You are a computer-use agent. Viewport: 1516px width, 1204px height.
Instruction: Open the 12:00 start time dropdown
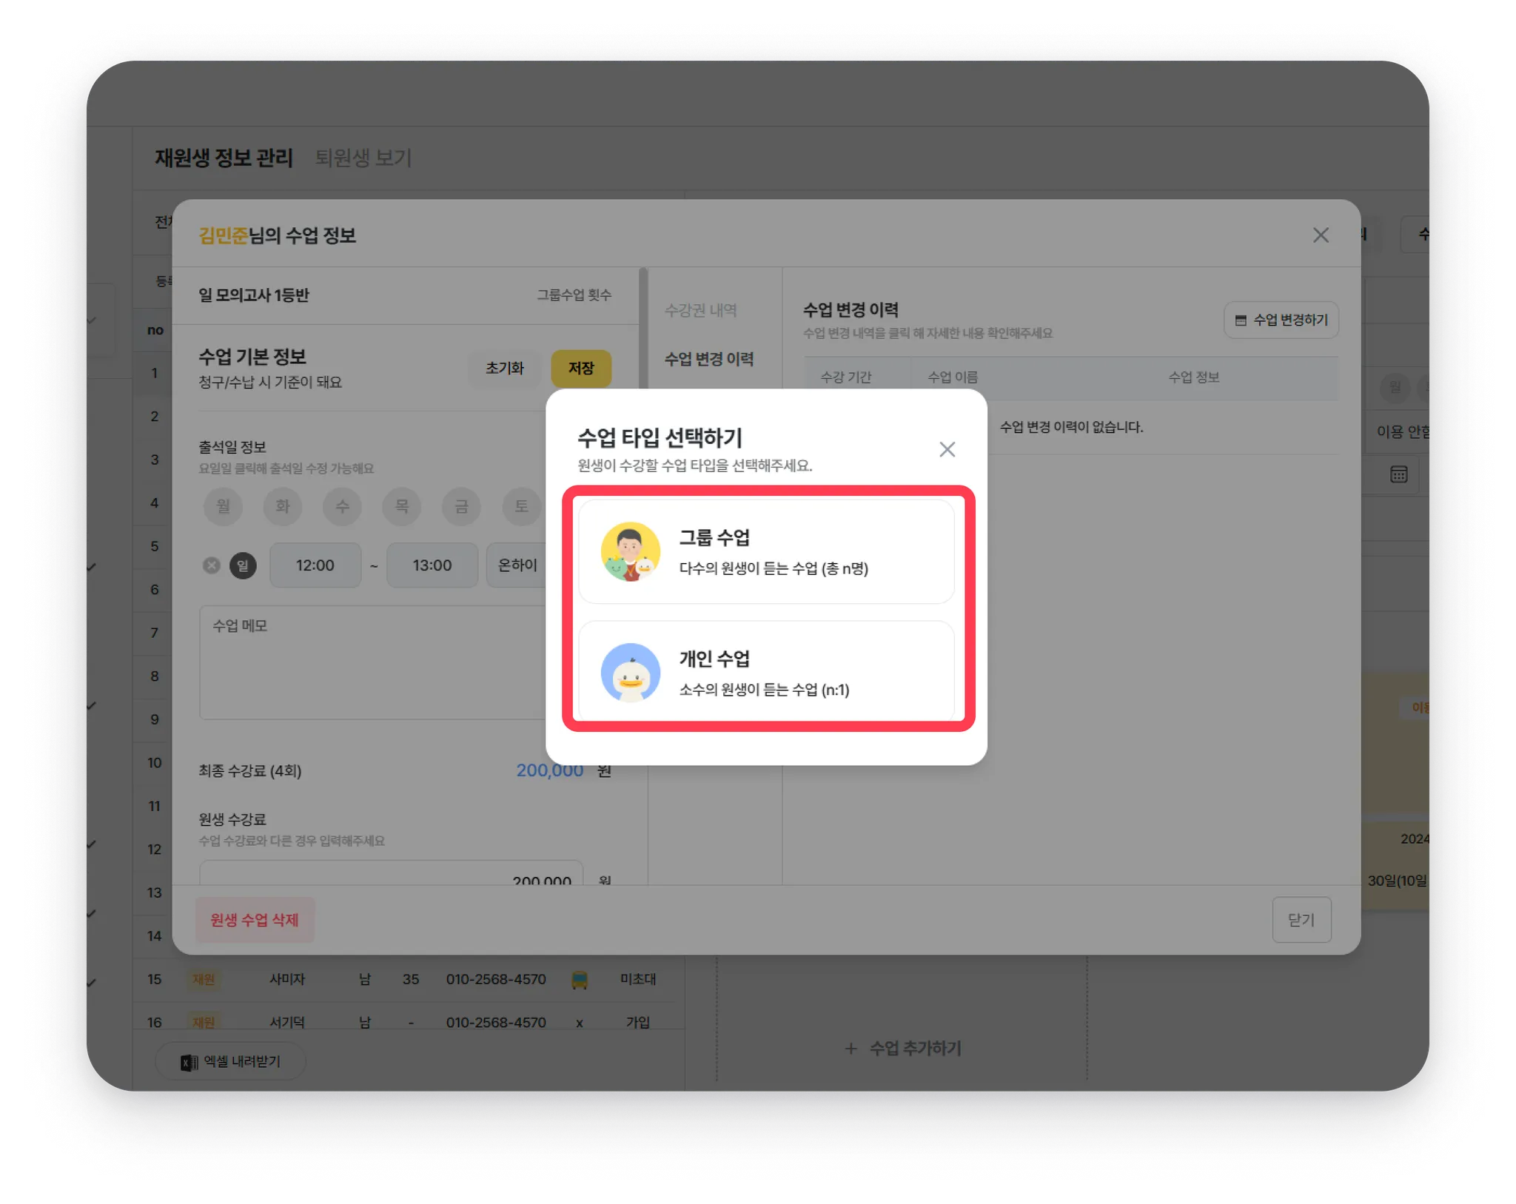tap(315, 565)
